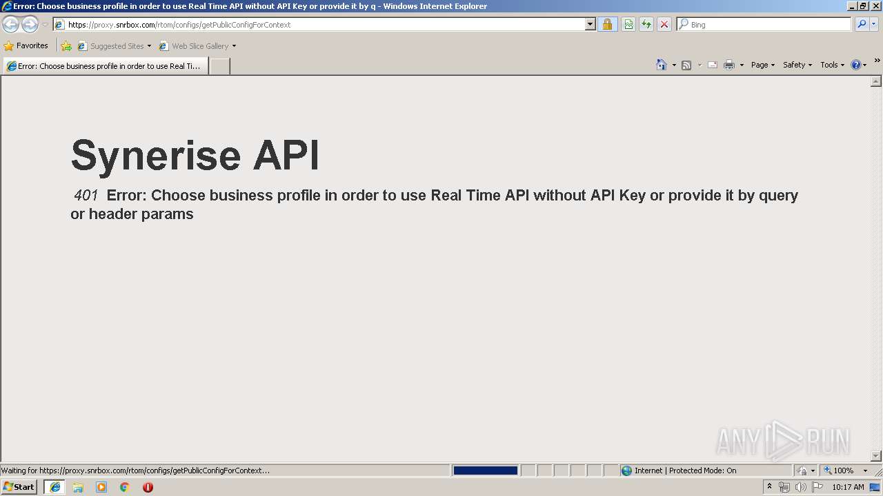Open the Suggested Sites link
This screenshot has width=883, height=496.
pyautogui.click(x=115, y=46)
